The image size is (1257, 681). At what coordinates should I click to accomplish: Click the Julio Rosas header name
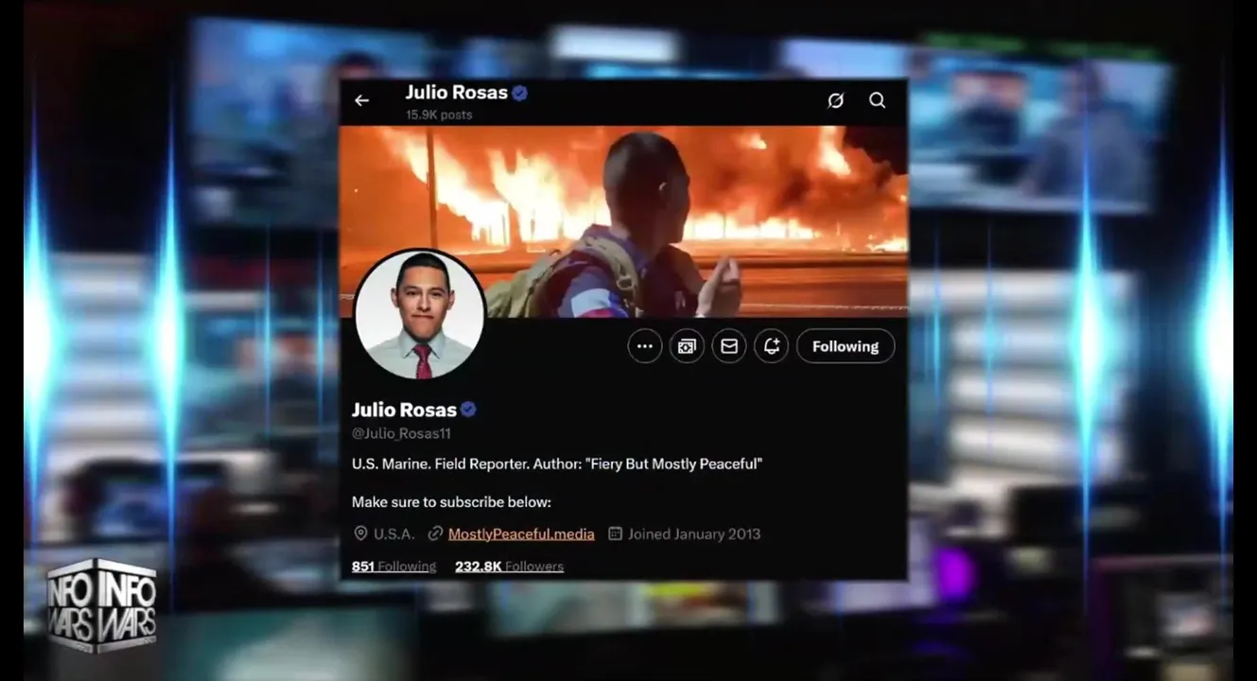(457, 93)
